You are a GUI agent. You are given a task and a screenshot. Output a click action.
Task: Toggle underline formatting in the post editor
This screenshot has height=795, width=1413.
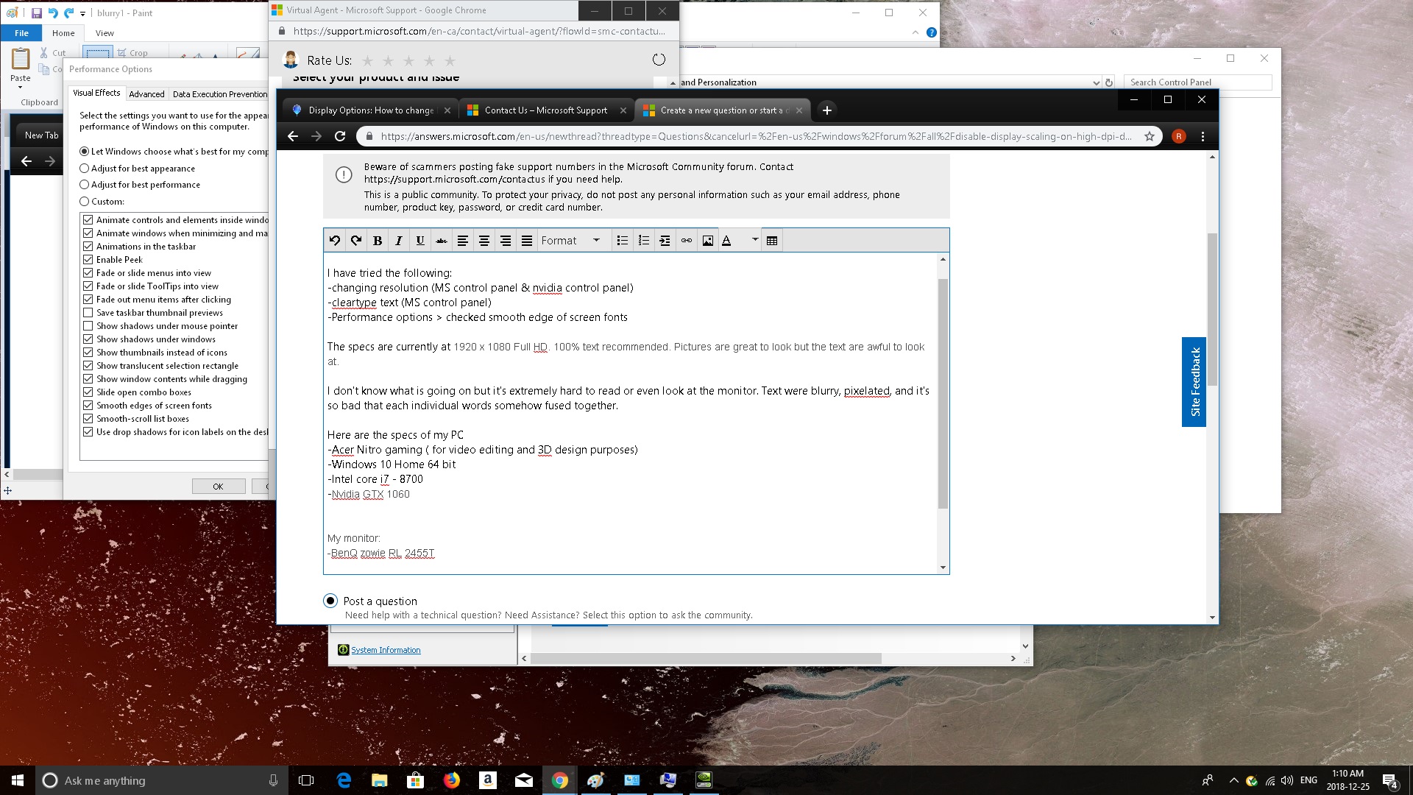point(420,240)
